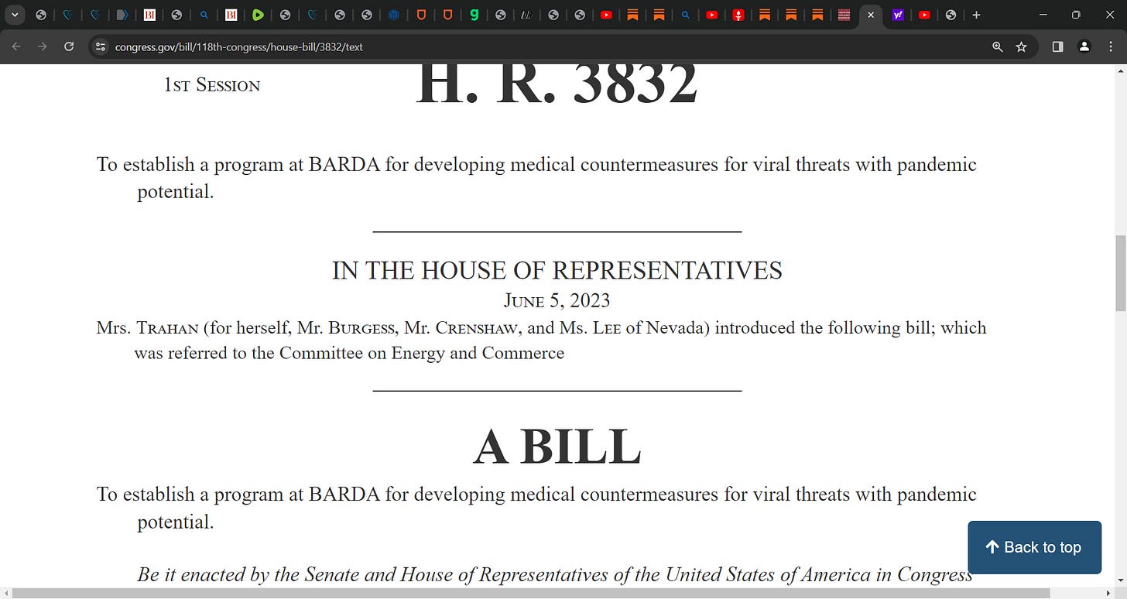View site information beside the URL
The width and height of the screenshot is (1127, 599).
coord(99,46)
